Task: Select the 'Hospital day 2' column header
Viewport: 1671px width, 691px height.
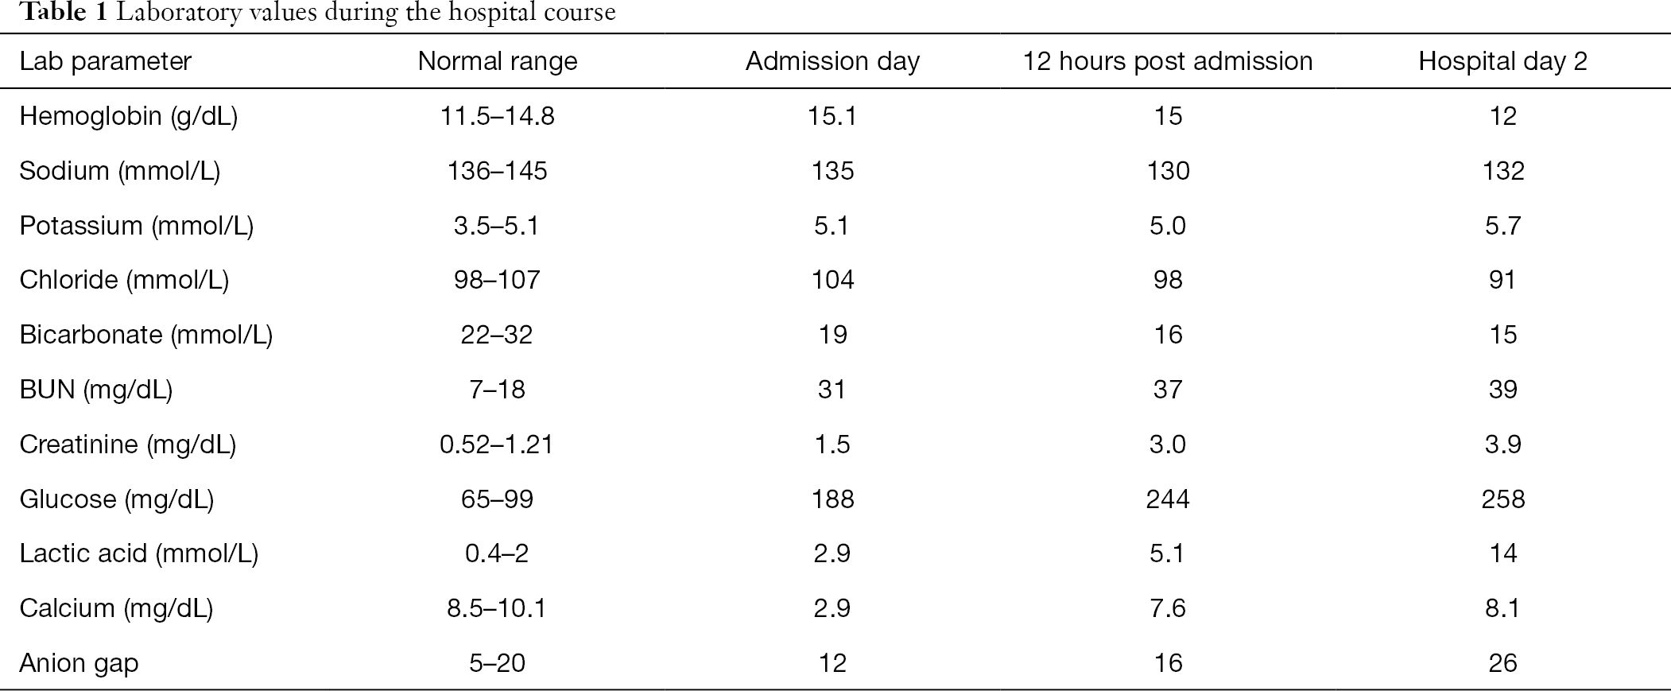Action: click(1502, 61)
